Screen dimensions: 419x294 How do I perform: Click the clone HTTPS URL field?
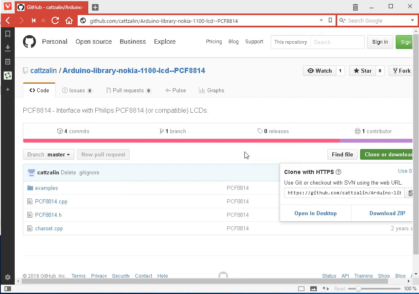coord(345,193)
